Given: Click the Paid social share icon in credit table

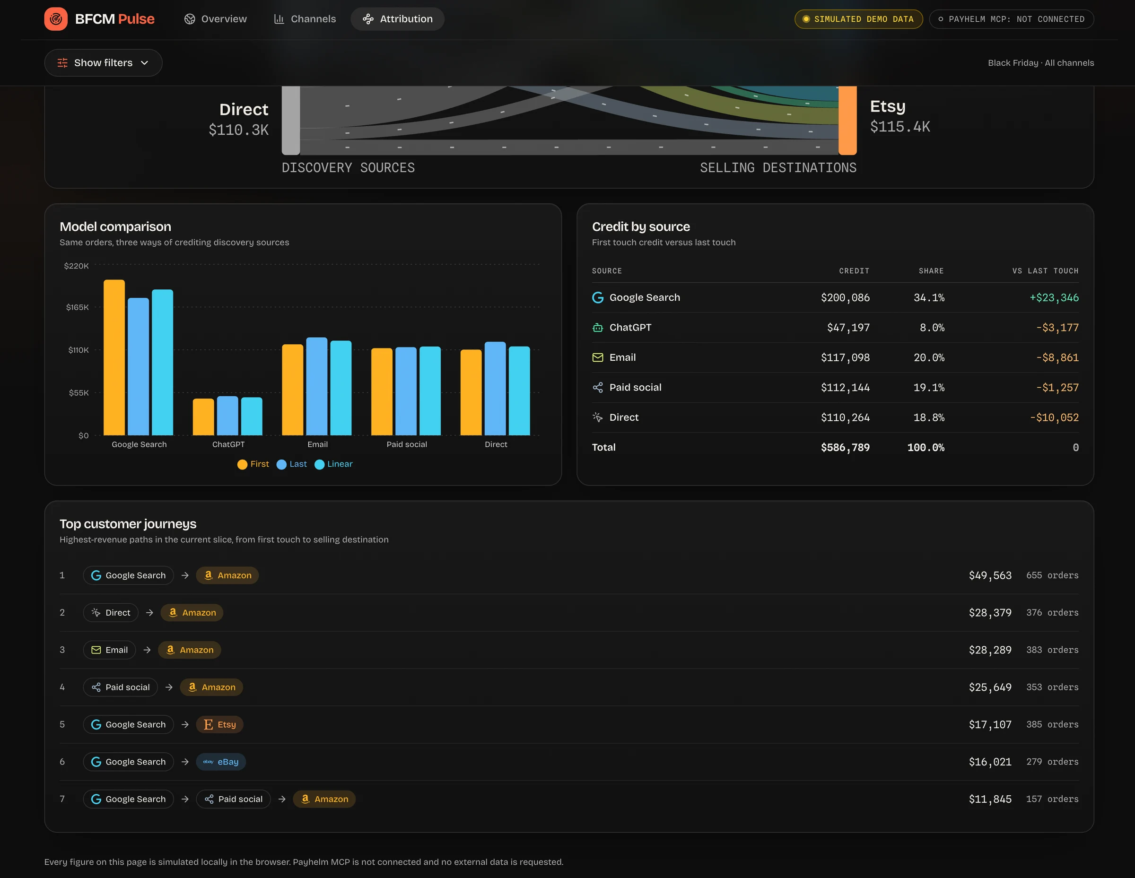Looking at the screenshot, I should [598, 388].
